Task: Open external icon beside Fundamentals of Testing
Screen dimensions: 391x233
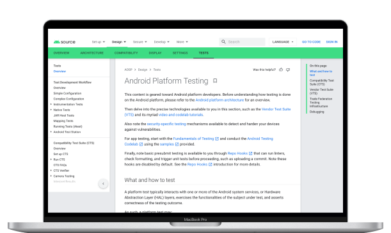Action: (x=217, y=139)
